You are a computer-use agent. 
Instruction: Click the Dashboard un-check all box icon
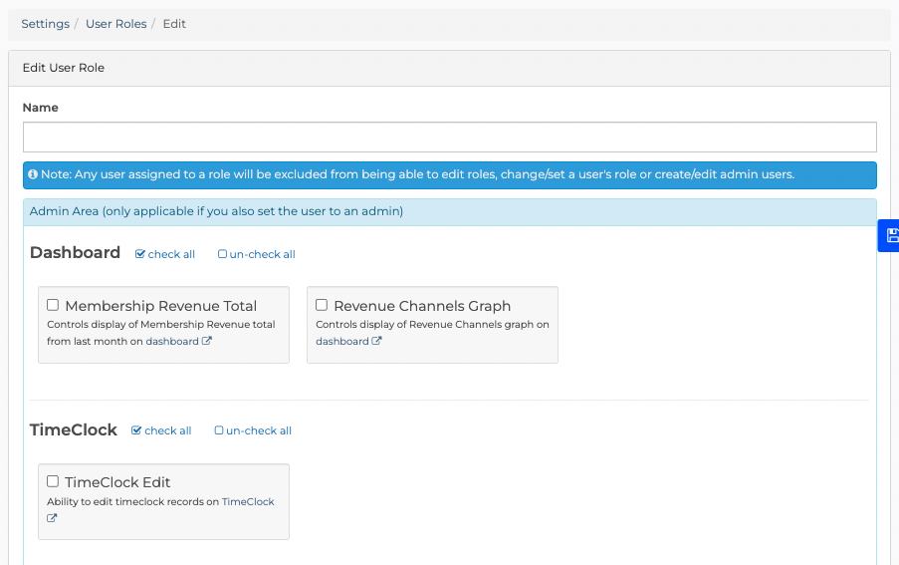coord(222,254)
